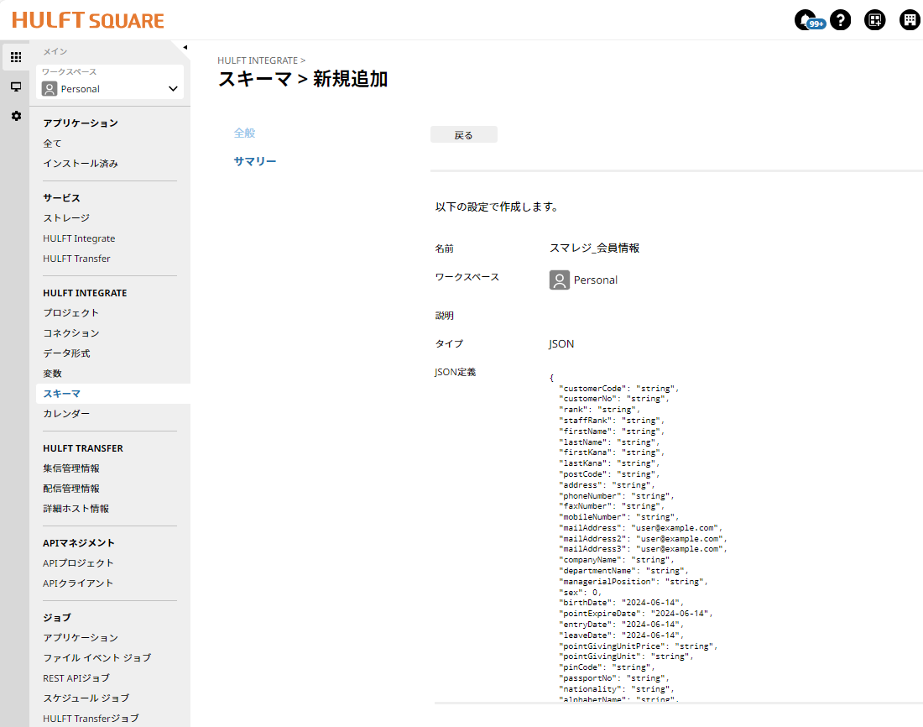Click the Personal avatar icon in sidebar
This screenshot has width=923, height=727.
50,89
